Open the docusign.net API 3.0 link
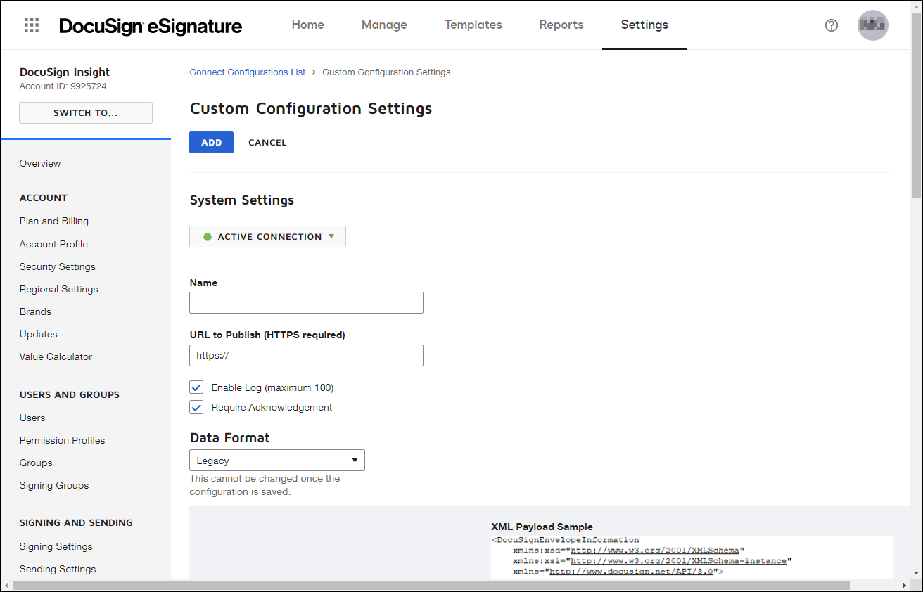Viewport: 923px width, 592px height. (x=632, y=572)
